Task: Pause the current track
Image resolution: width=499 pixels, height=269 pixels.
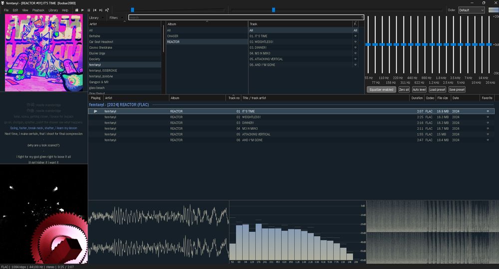Action: click(x=89, y=10)
